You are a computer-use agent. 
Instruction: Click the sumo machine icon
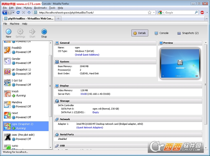click(x=7, y=147)
